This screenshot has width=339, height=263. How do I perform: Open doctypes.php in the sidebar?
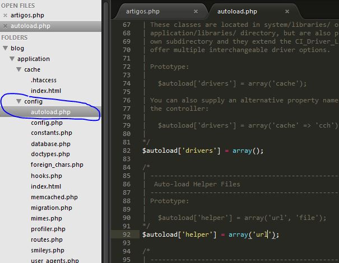[50, 154]
